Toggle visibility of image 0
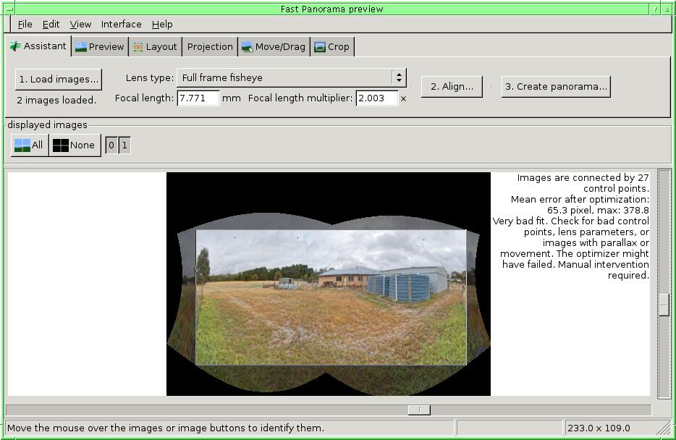676x440 pixels. [x=111, y=145]
